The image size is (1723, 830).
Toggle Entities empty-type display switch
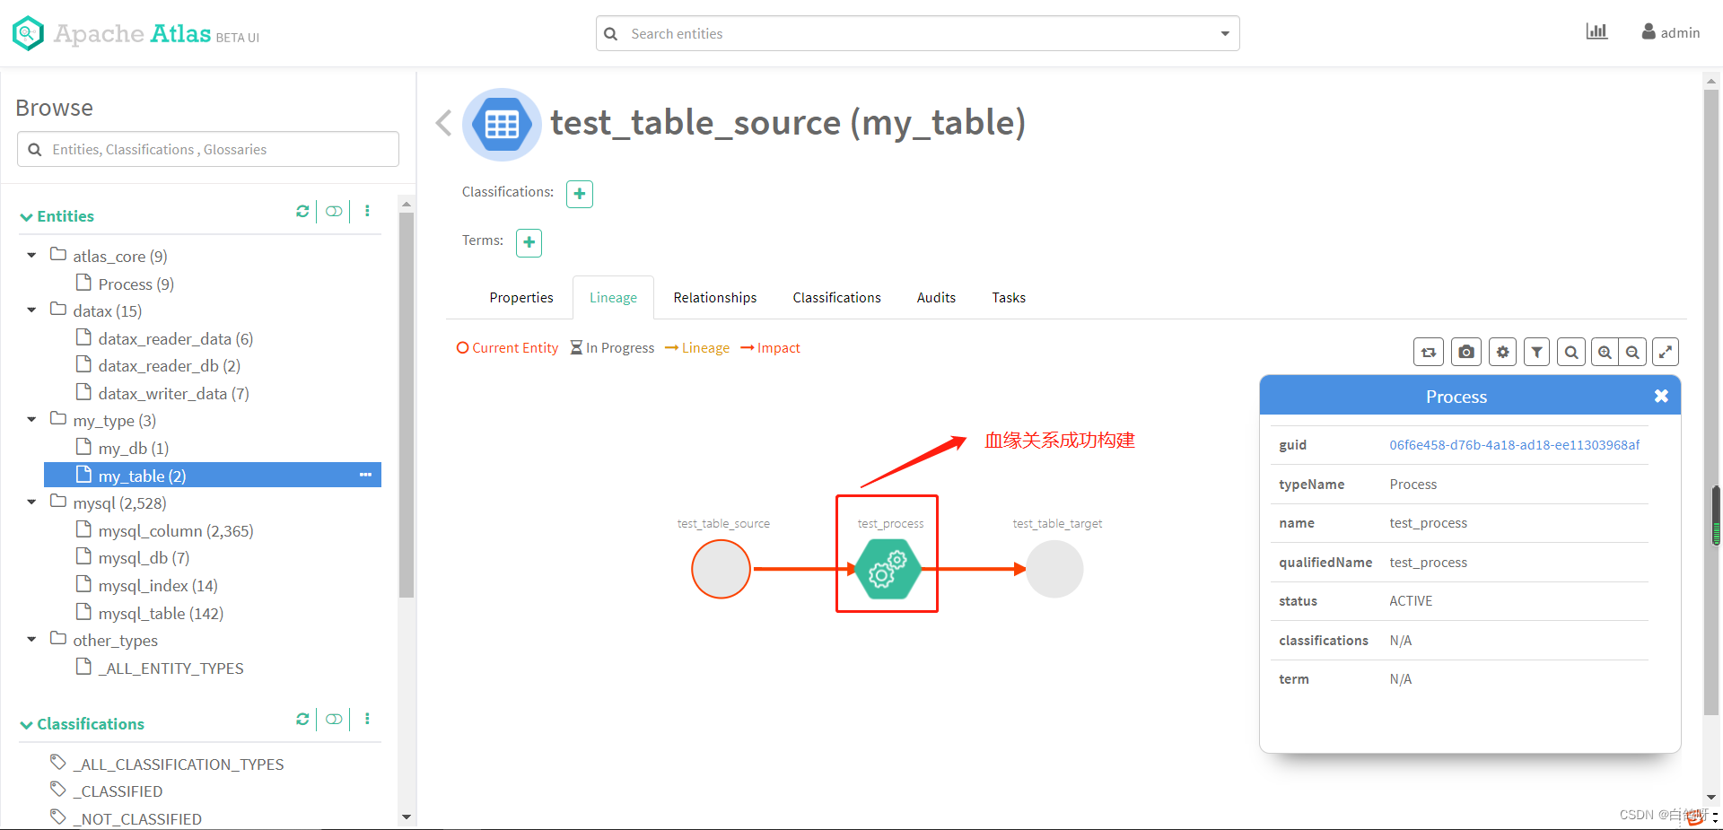point(334,211)
